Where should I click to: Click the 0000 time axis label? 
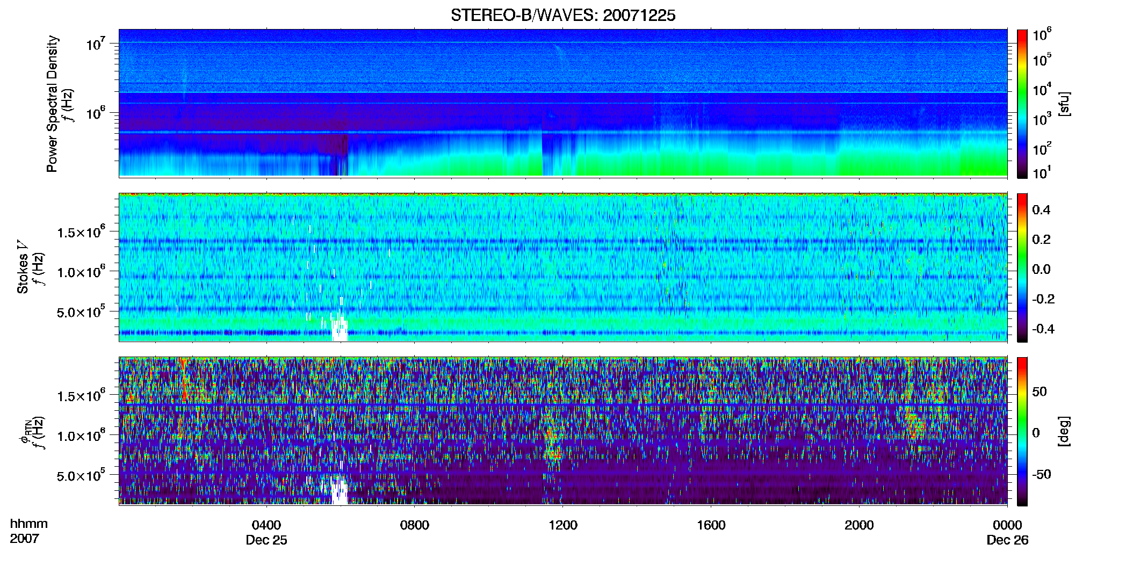[1007, 525]
